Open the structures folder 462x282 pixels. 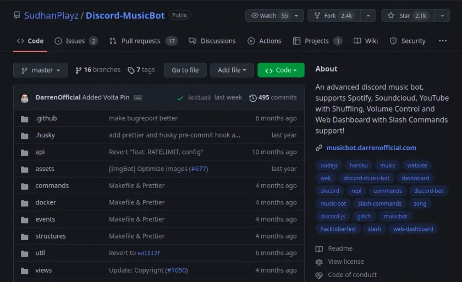click(x=51, y=236)
